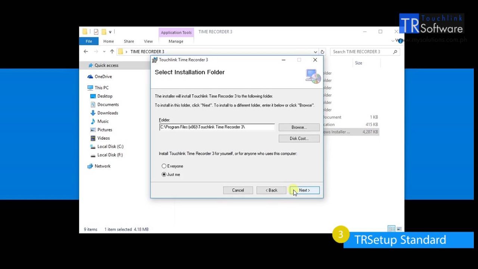The width and height of the screenshot is (478, 269).
Task: Select the 415 KB file row
Action: coord(351,124)
